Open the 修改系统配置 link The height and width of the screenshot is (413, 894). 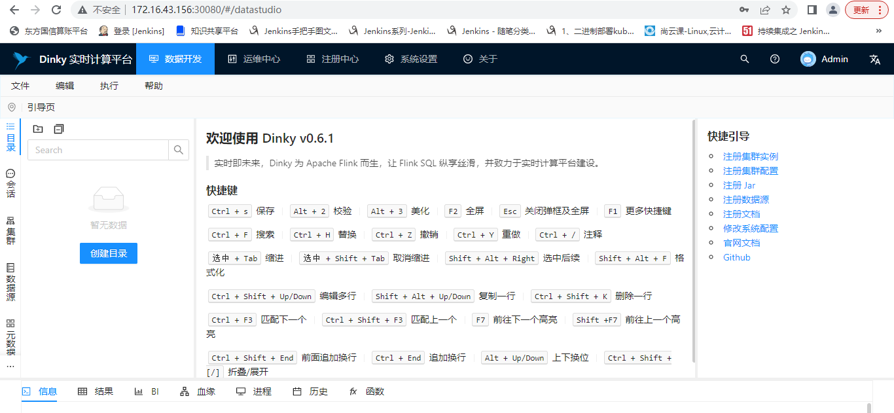pyautogui.click(x=751, y=228)
